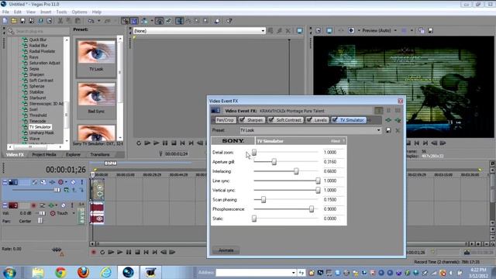Click the timeline Record button
The width and height of the screenshot is (496, 279).
point(94,252)
